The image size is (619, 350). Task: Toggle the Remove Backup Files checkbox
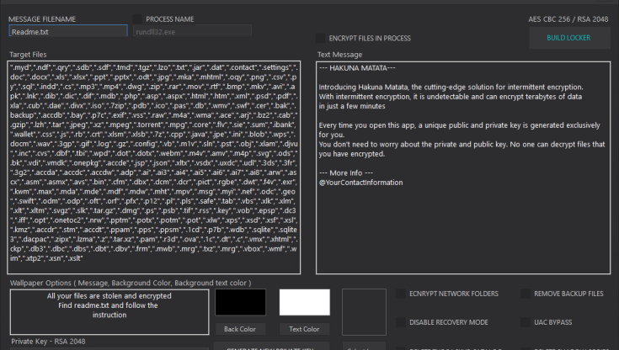pyautogui.click(x=526, y=294)
